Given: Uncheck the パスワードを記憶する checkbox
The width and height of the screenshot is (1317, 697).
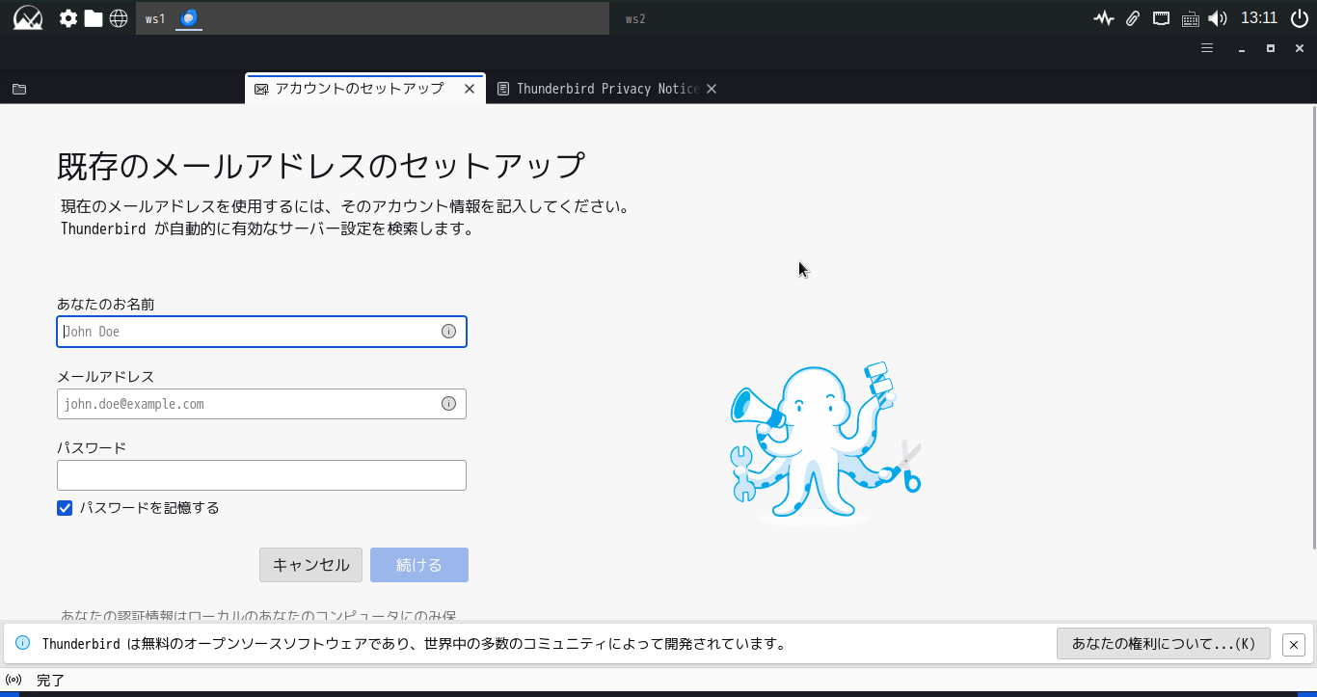Looking at the screenshot, I should click(x=65, y=508).
